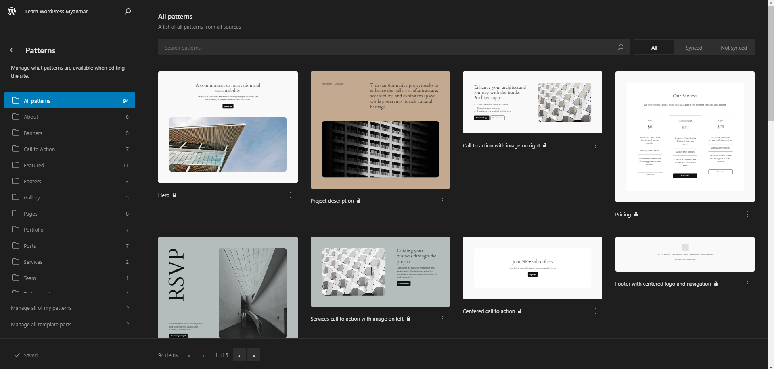Open site search magnifier in sidebar header
774x369 pixels.
pos(128,11)
